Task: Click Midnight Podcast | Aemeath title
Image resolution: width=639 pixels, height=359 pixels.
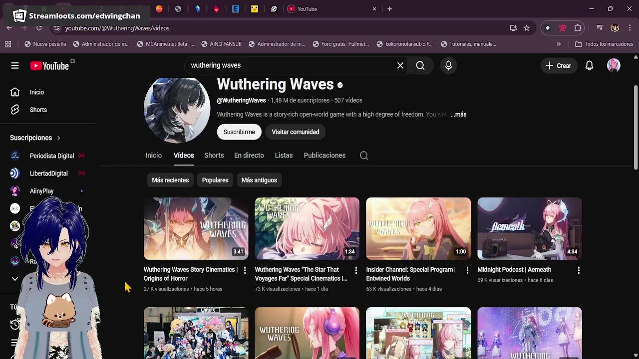Action: (x=514, y=270)
